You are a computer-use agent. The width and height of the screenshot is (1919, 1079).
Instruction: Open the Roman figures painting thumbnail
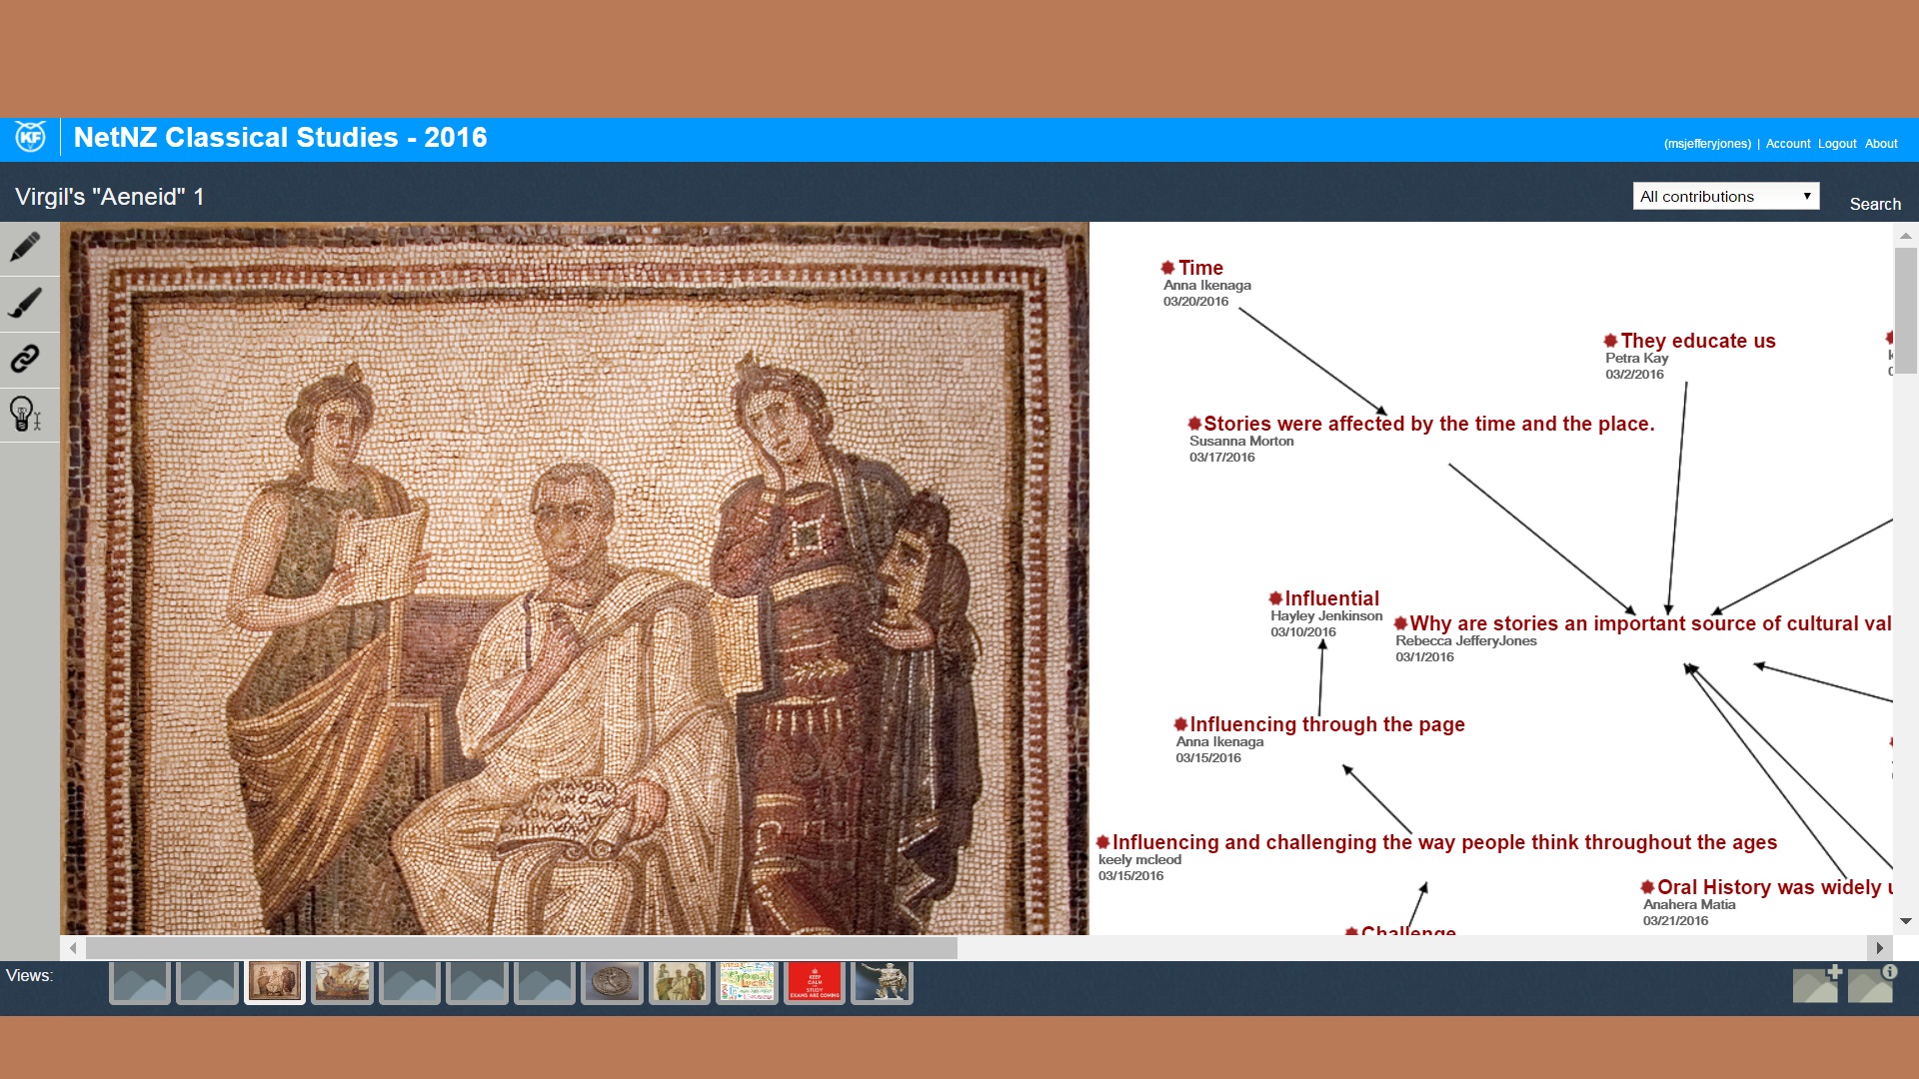coord(680,983)
